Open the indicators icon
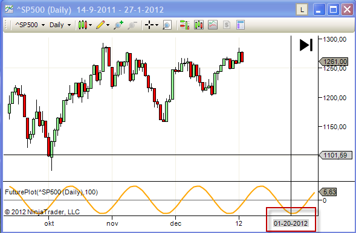This screenshot has width=356, height=233. click(x=213, y=25)
